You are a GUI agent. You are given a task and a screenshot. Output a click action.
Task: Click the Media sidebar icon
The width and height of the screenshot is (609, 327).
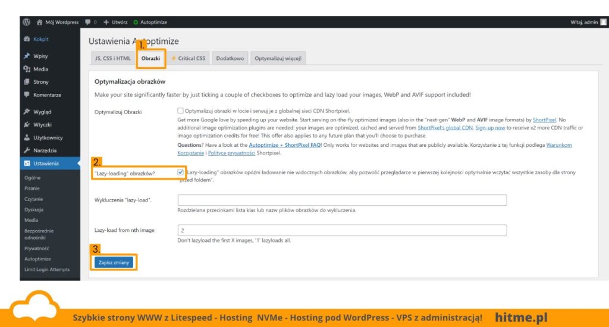(x=27, y=69)
